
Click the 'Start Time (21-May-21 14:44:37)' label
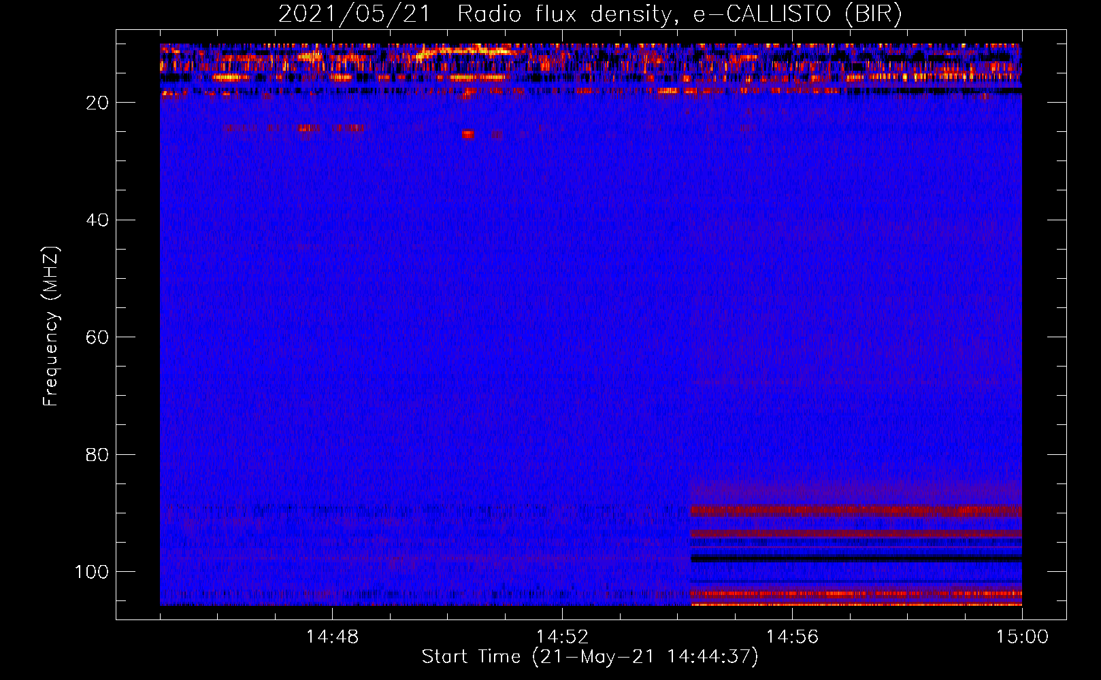pos(590,657)
